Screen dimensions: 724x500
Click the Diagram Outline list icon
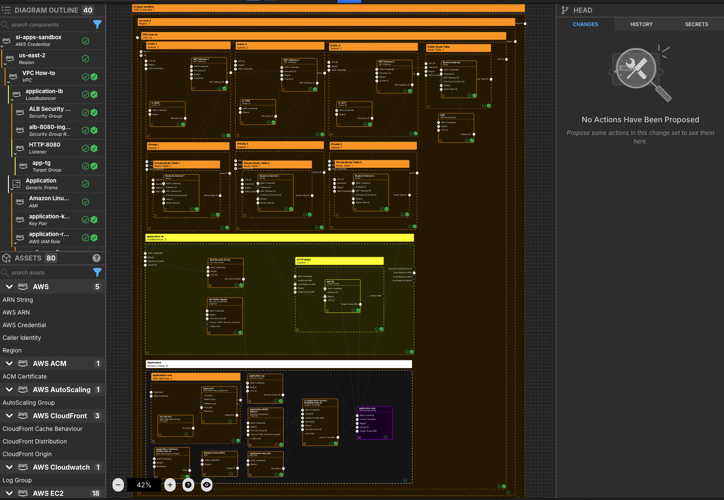click(x=6, y=10)
